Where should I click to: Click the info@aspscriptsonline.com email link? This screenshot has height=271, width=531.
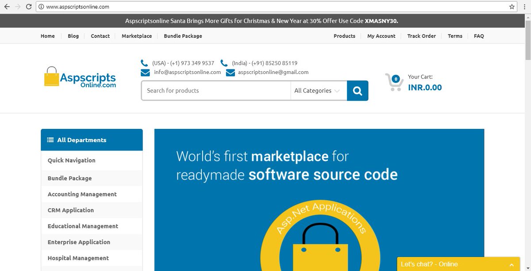pyautogui.click(x=188, y=72)
